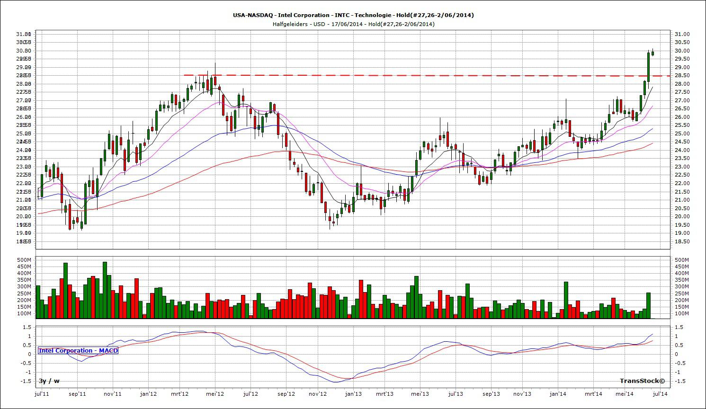Click 24.00 on the right price axis

click(682, 150)
